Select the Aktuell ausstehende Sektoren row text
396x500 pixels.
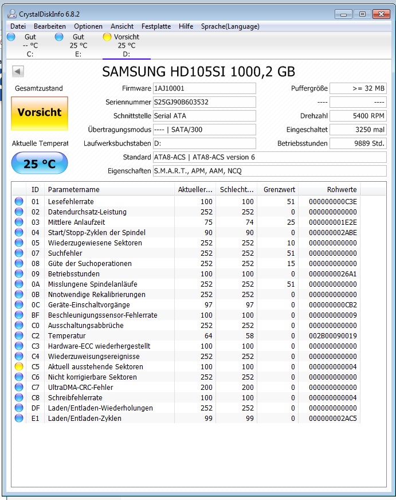96,367
